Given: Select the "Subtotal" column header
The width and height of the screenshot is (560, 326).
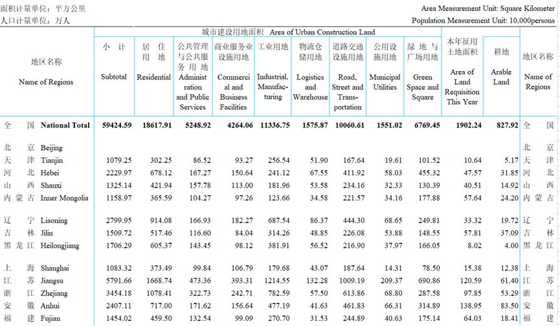Looking at the screenshot, I should tap(114, 77).
